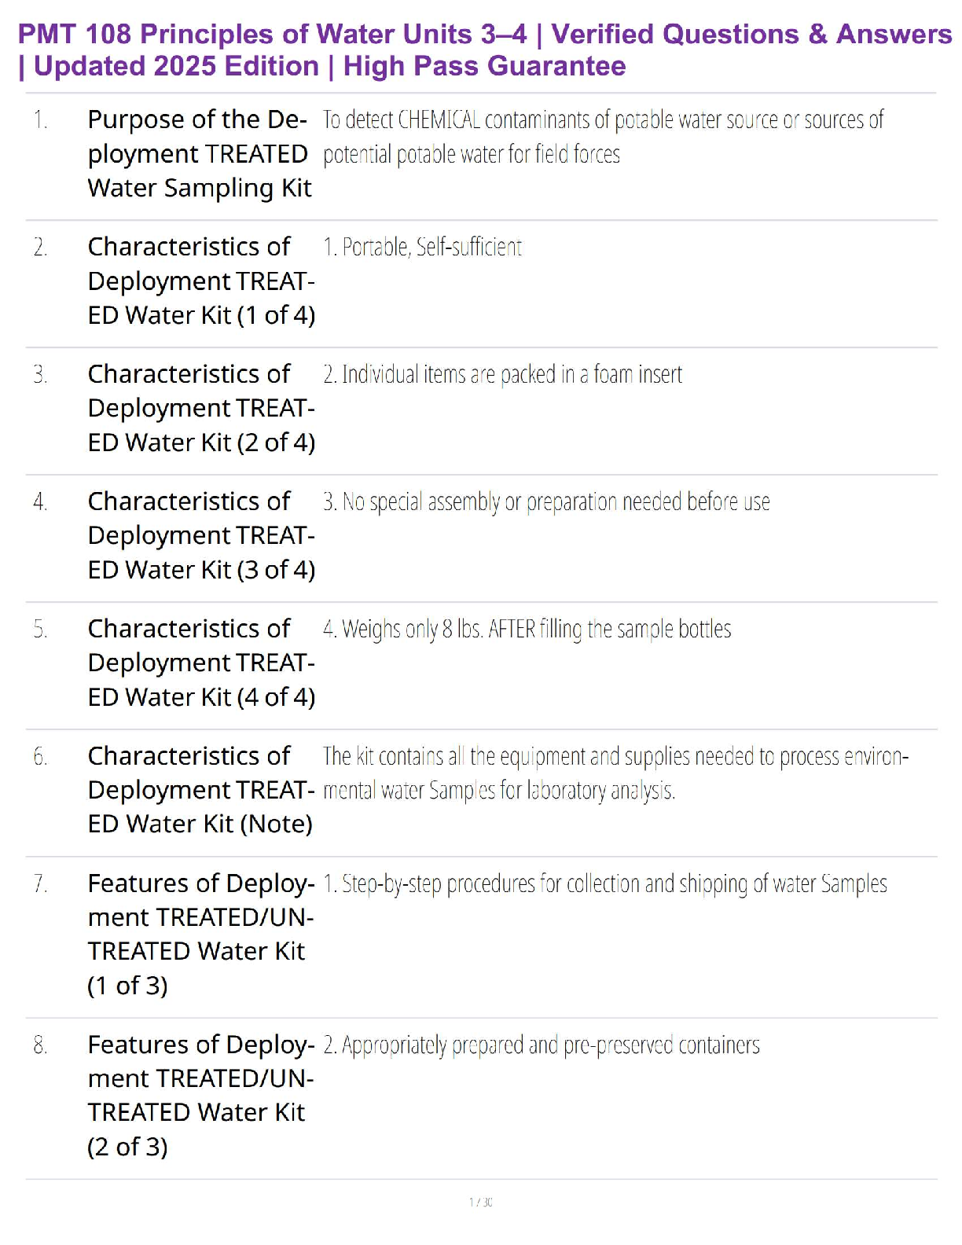Click the 'Purpose of the Deployment TREATED Water Sampling Kit' term
Screen dimensions: 962x1245
[200, 154]
